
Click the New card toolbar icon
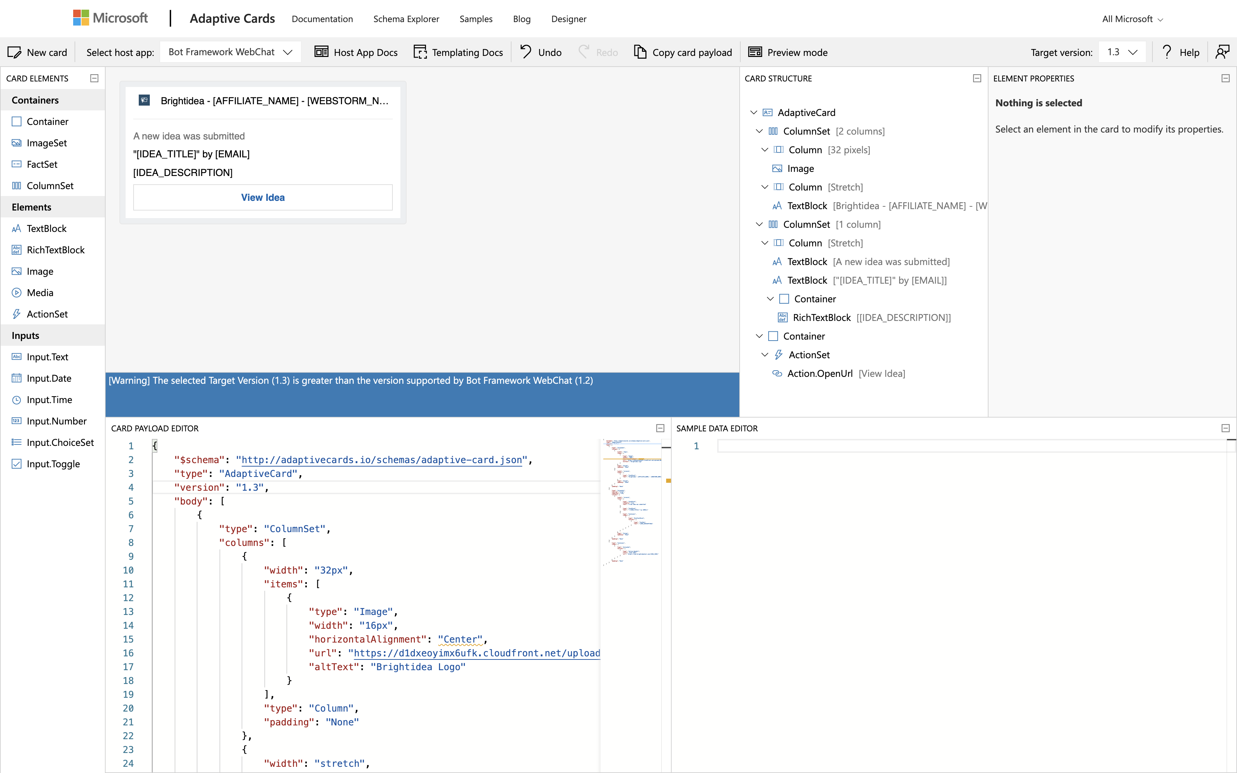pyautogui.click(x=14, y=52)
